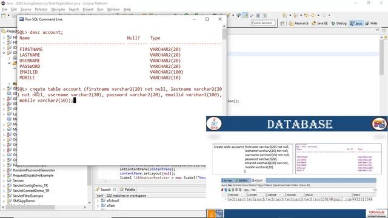388x218 pixels.
Task: Focus the Quick Access search field
Action: pyautogui.click(x=263, y=23)
